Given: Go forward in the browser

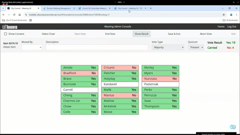Looking at the screenshot, I should pos(9,15).
